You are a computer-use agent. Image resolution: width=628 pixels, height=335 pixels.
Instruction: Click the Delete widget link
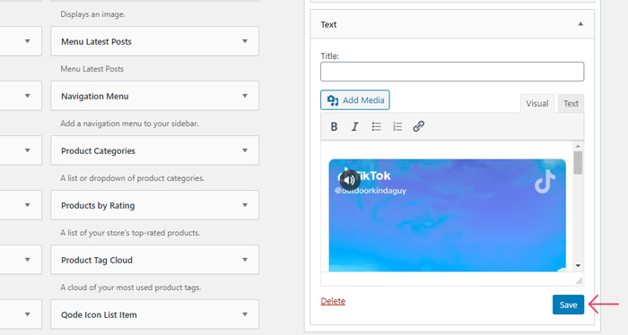(333, 301)
